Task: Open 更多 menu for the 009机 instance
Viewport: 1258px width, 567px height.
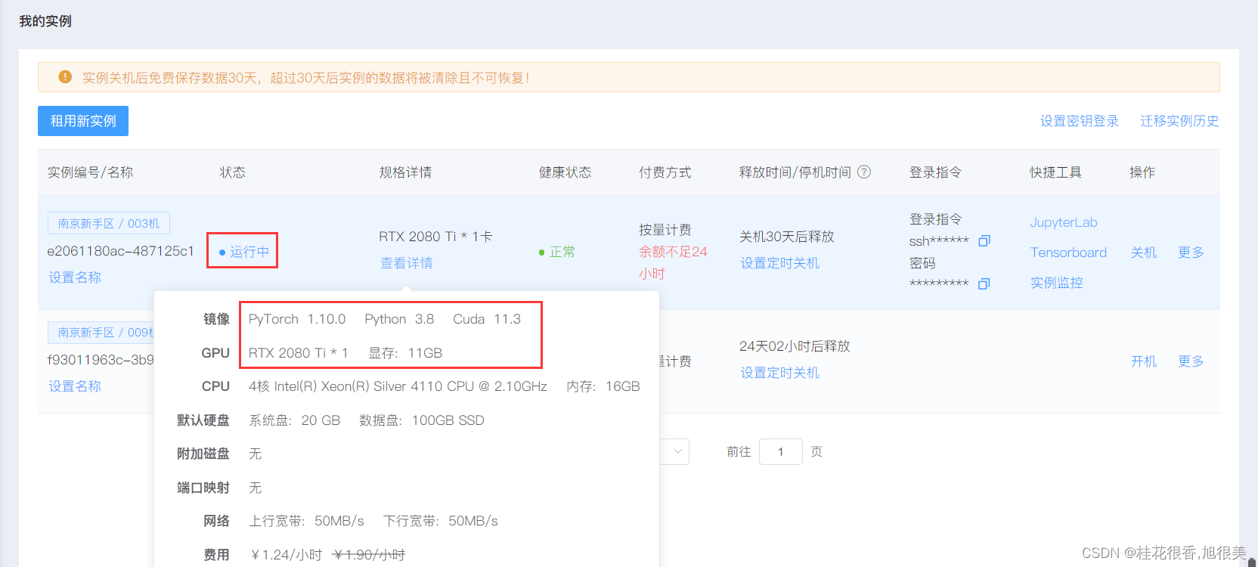Action: point(1191,361)
